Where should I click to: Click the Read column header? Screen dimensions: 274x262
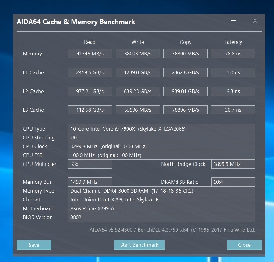pos(90,42)
